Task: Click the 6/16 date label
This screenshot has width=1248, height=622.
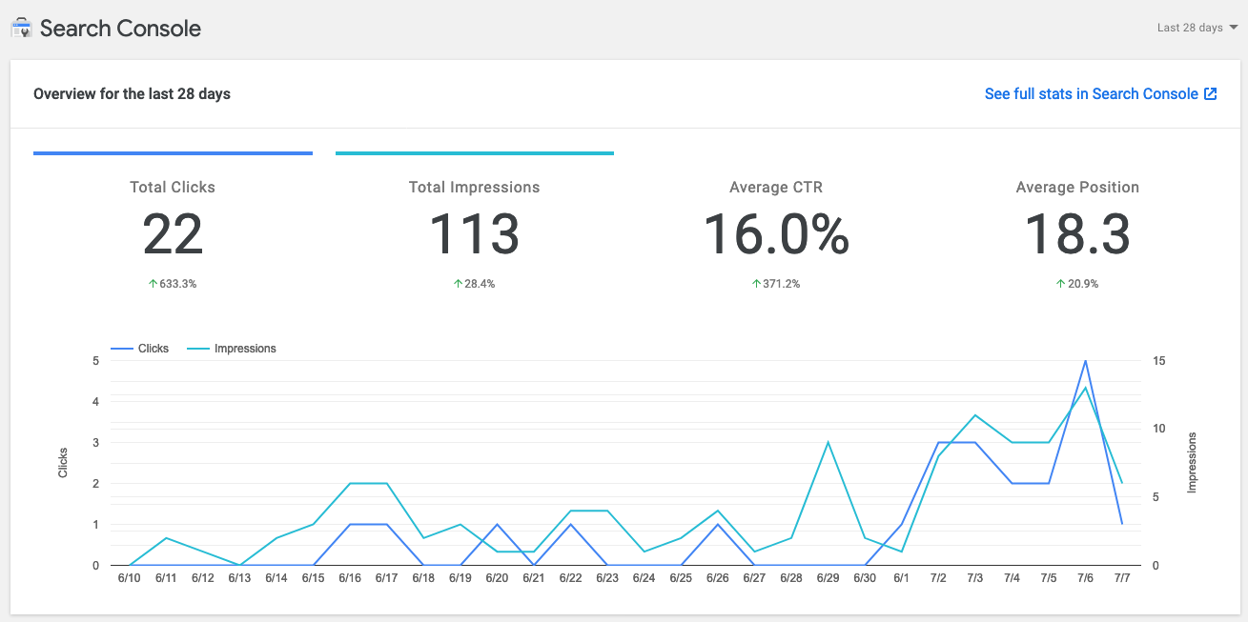Action: pyautogui.click(x=350, y=578)
